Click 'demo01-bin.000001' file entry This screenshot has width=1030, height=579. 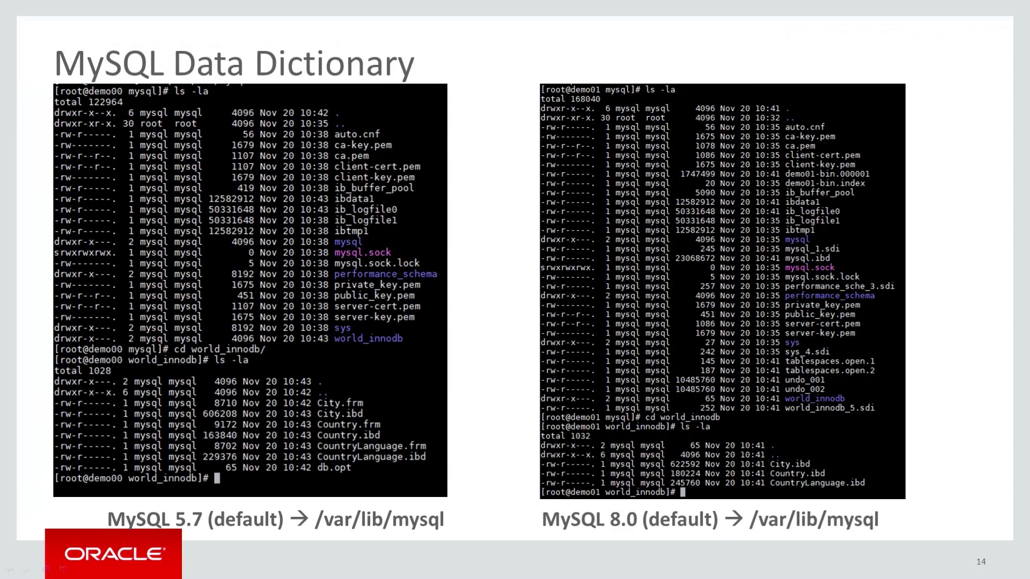[x=827, y=174]
